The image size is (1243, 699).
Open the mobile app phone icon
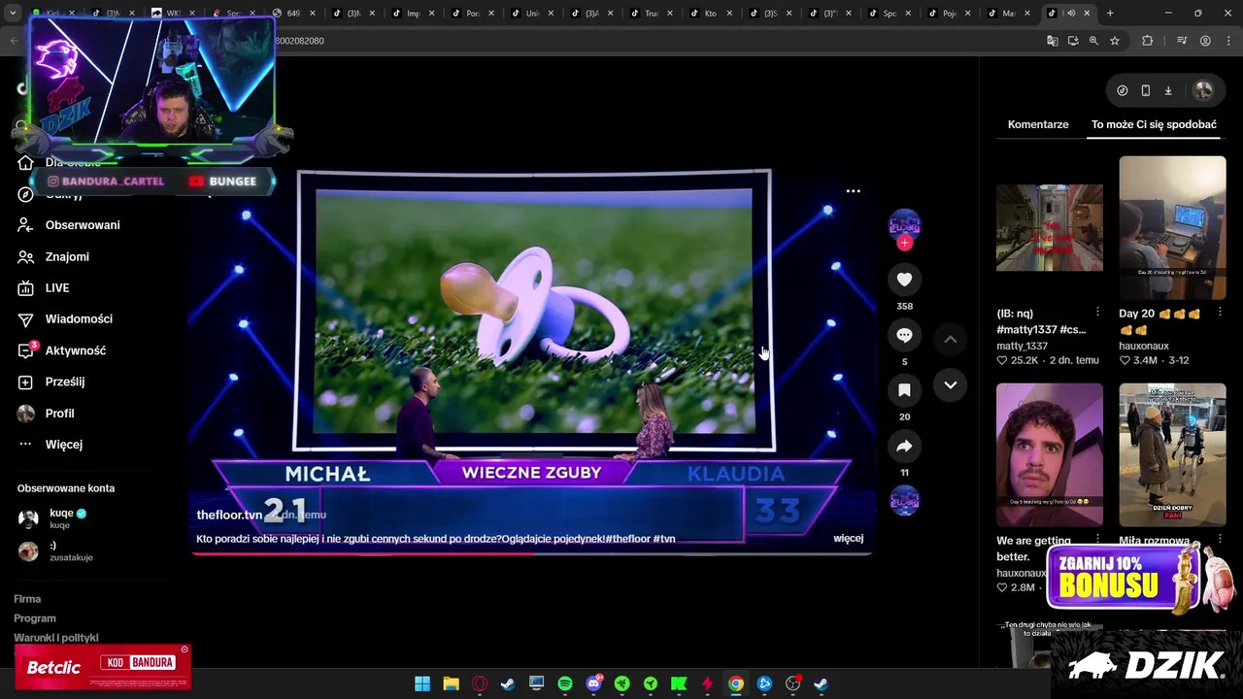[1146, 90]
